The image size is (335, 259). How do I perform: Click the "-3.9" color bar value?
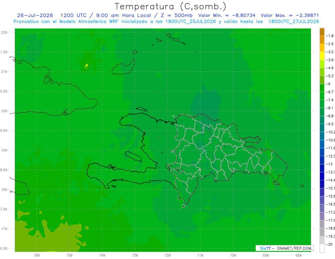pyautogui.click(x=330, y=60)
